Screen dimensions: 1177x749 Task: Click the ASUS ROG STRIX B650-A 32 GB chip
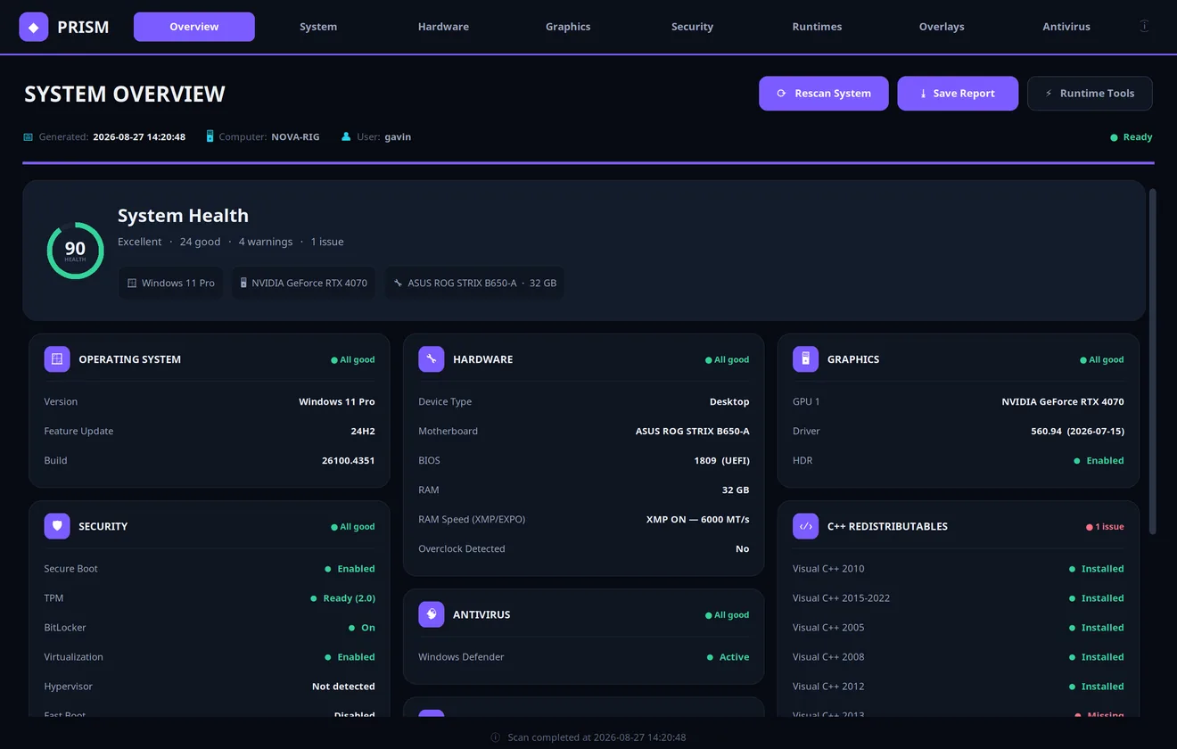pyautogui.click(x=473, y=283)
